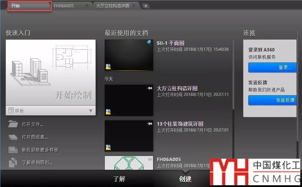Viewport: 302px width, 187px height.
Task: Click the 样板 template grid icon
Action: pyautogui.click(x=11, y=110)
